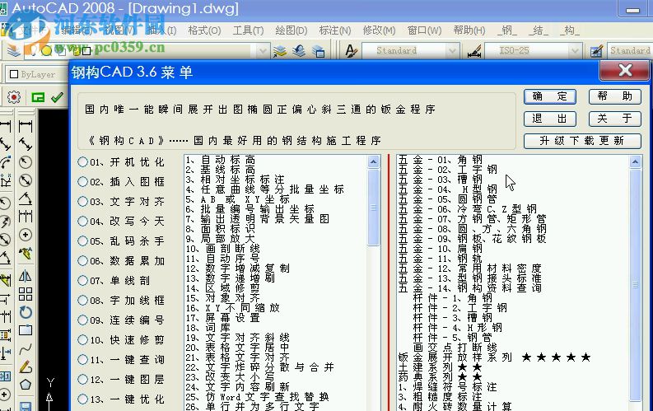The width and height of the screenshot is (653, 411).
Task: Click the 确定 button
Action: pyautogui.click(x=550, y=96)
